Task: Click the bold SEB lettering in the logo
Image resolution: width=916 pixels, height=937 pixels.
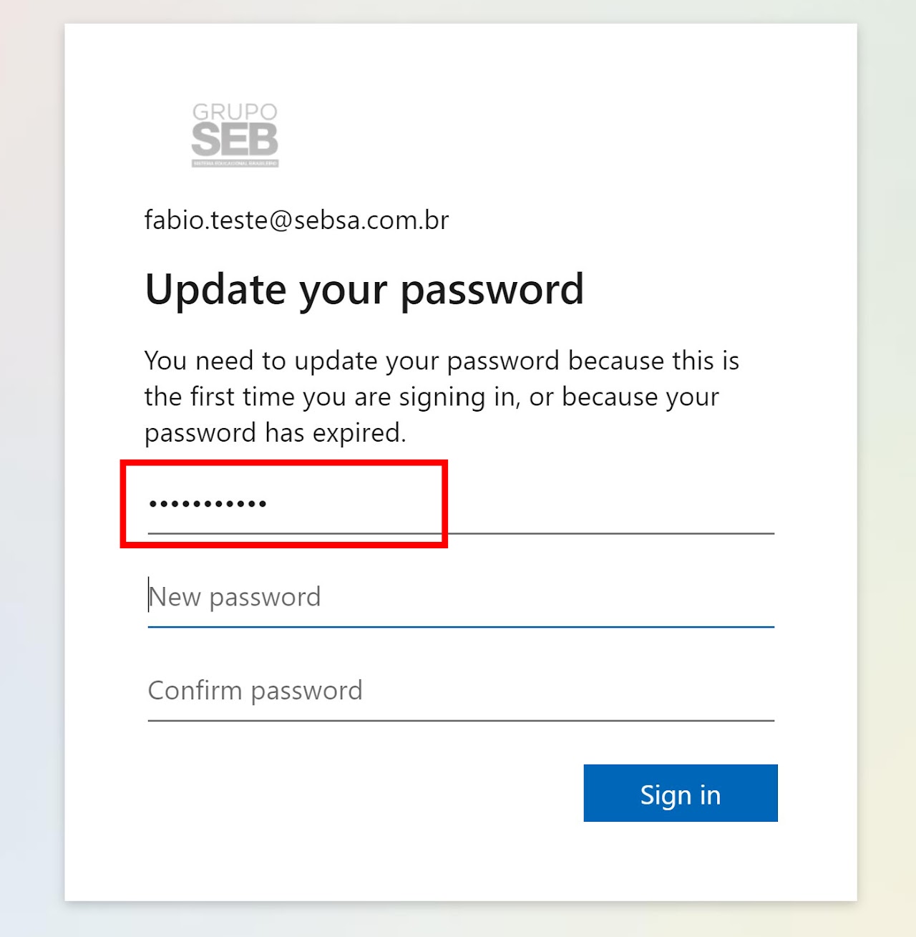Action: pos(235,140)
